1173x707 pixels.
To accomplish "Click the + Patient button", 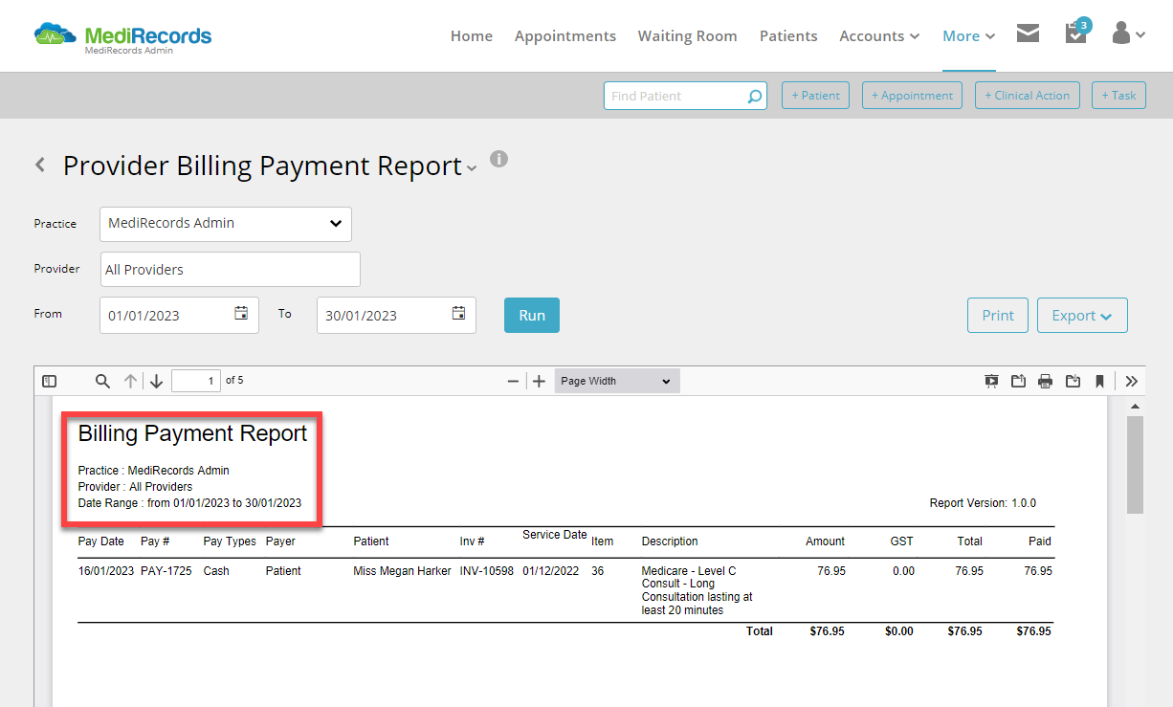I will 816,96.
